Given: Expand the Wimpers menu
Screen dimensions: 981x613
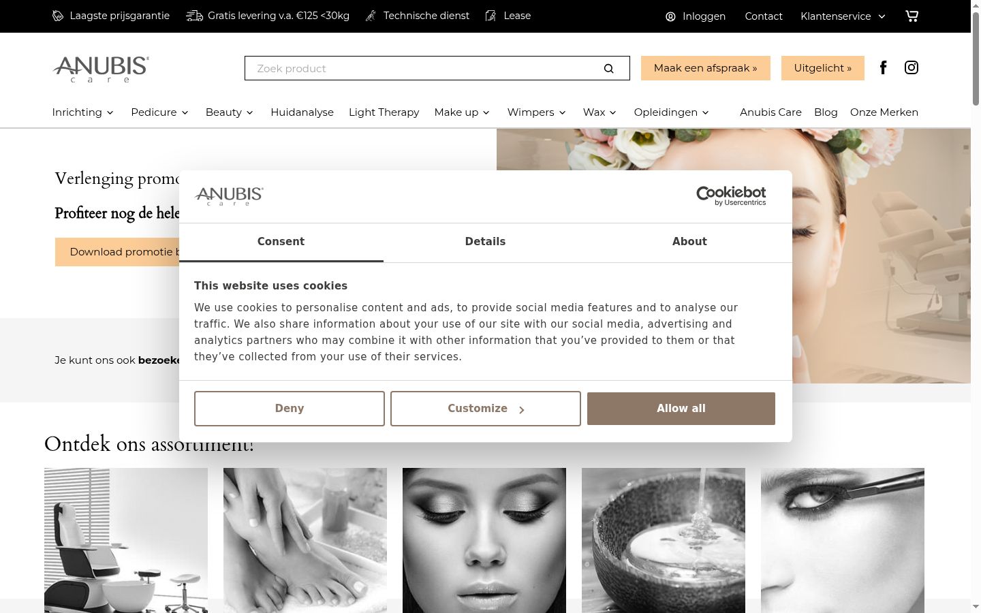Looking at the screenshot, I should [537, 112].
